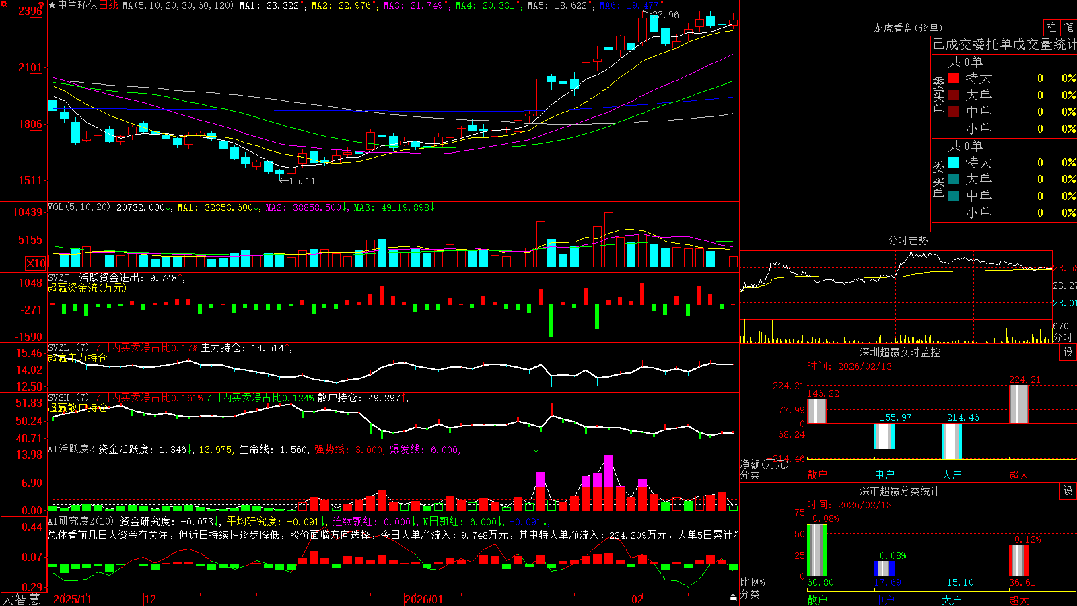Image resolution: width=1077 pixels, height=606 pixels.
Task: Open 设 settings for 深圳超赢实时监控
Action: coord(1068,352)
